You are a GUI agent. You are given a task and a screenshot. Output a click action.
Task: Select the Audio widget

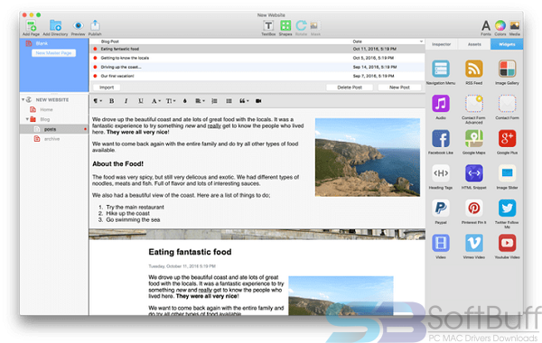point(441,103)
